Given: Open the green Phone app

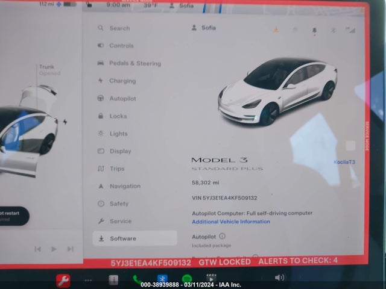Looking at the screenshot, I should [137, 279].
